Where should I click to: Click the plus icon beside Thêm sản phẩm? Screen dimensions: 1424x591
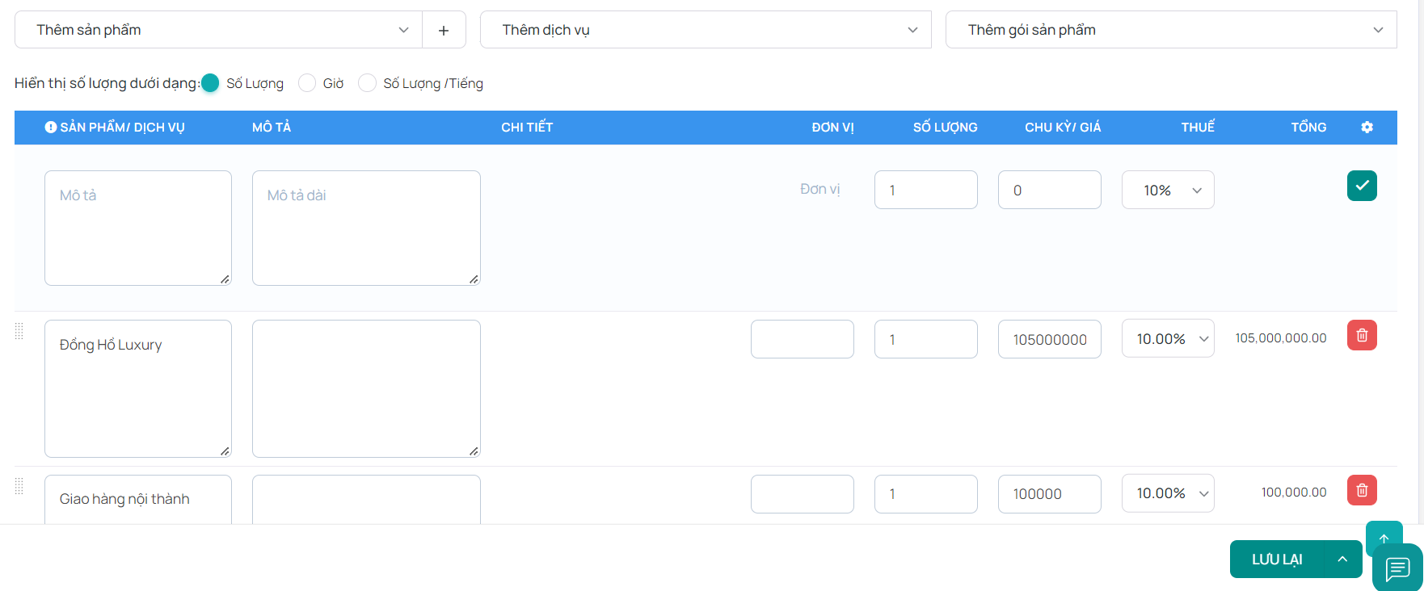point(443,30)
